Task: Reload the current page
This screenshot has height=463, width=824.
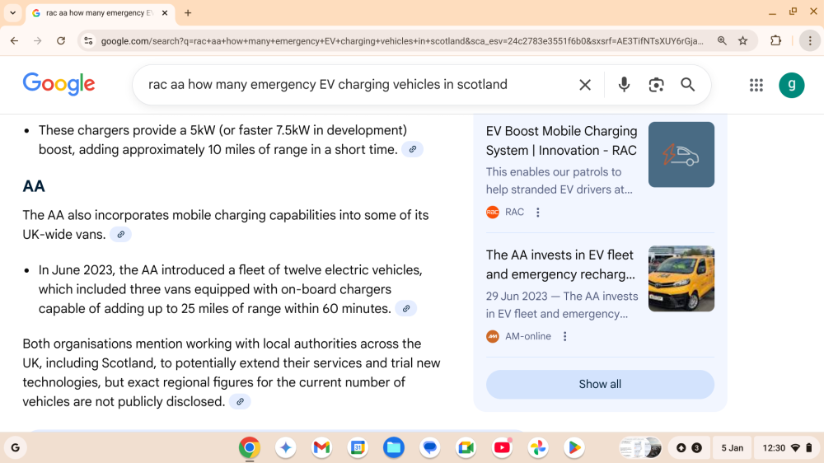Action: (61, 40)
